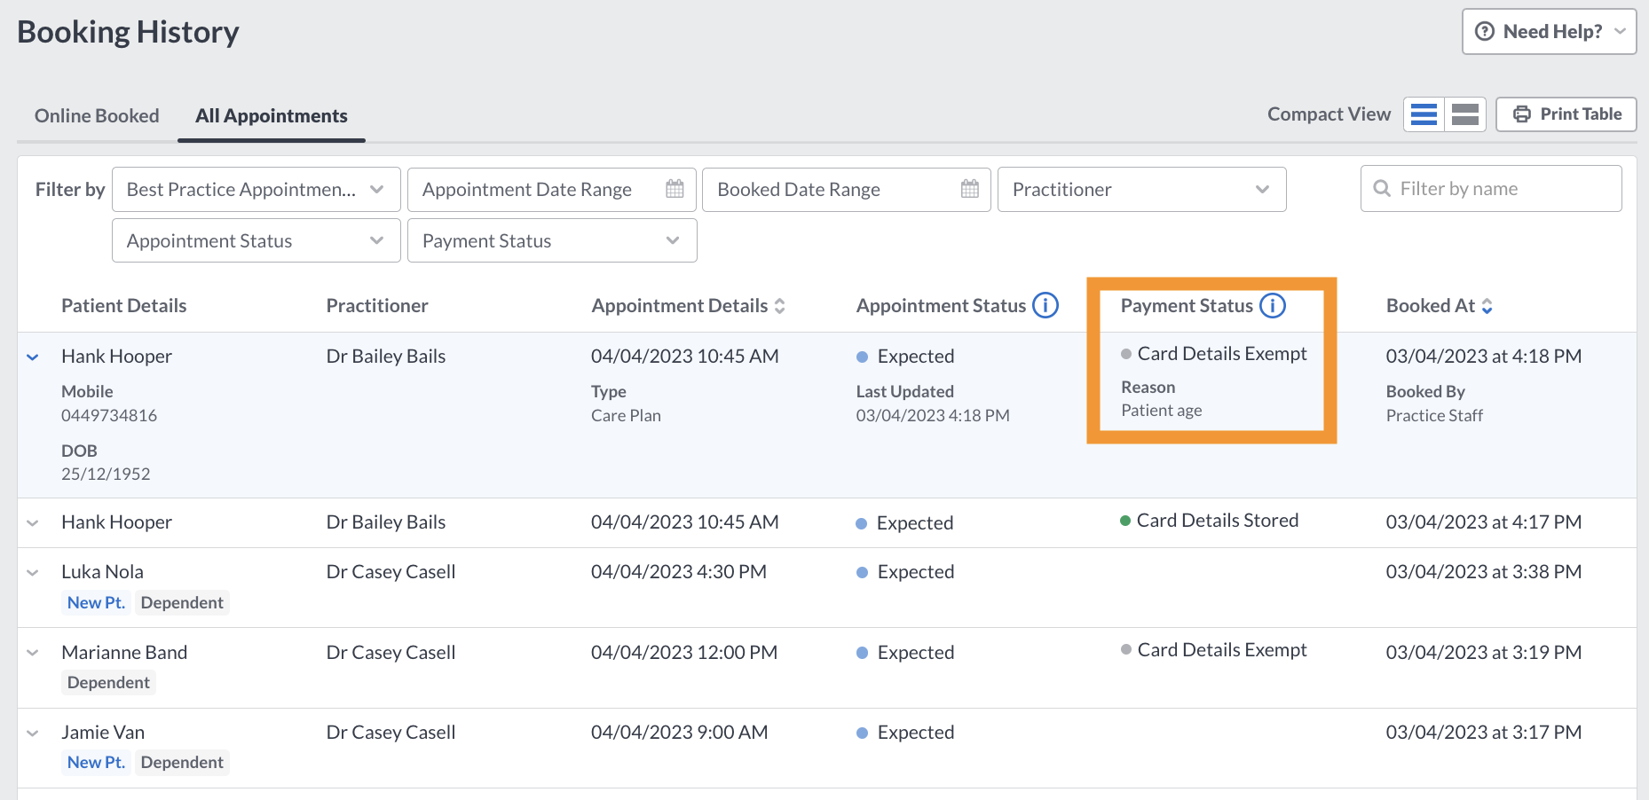Click appointment time 04/04/2023 12:00 PM

[x=684, y=653]
